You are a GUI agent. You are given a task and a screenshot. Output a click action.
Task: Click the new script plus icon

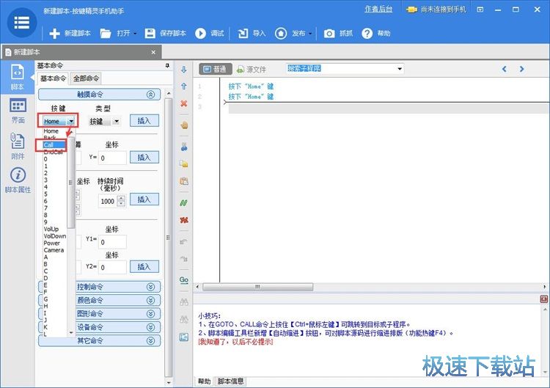tap(54, 33)
